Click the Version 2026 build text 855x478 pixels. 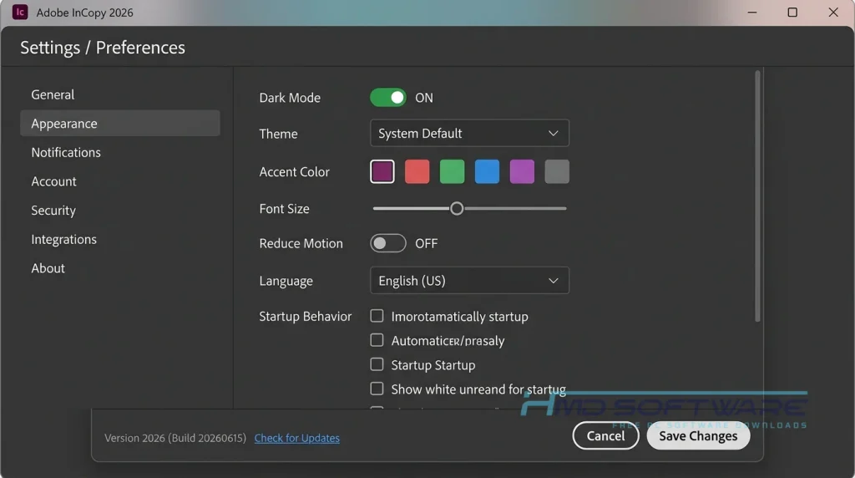tap(175, 438)
